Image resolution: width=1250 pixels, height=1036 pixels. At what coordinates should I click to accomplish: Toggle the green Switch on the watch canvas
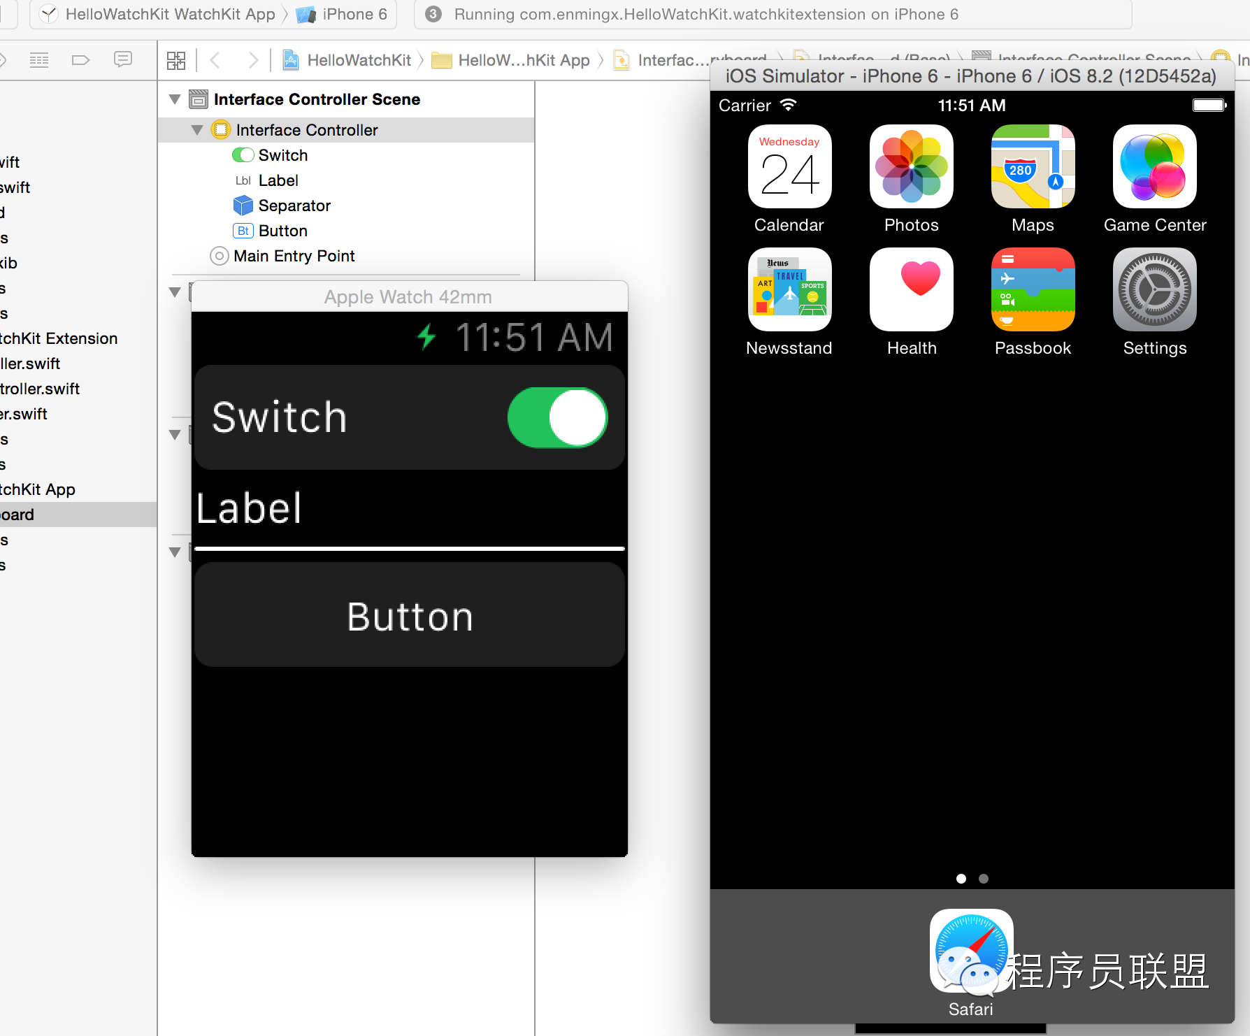(x=557, y=417)
